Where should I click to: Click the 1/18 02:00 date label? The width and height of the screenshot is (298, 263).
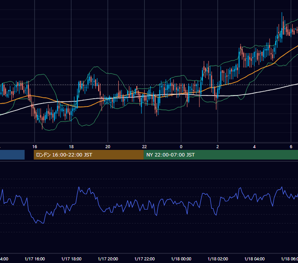tap(218, 259)
